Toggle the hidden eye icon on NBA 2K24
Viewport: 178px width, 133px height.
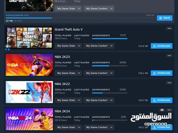[162, 110]
